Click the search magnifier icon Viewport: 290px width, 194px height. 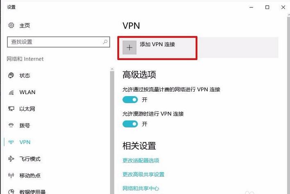coord(105,42)
